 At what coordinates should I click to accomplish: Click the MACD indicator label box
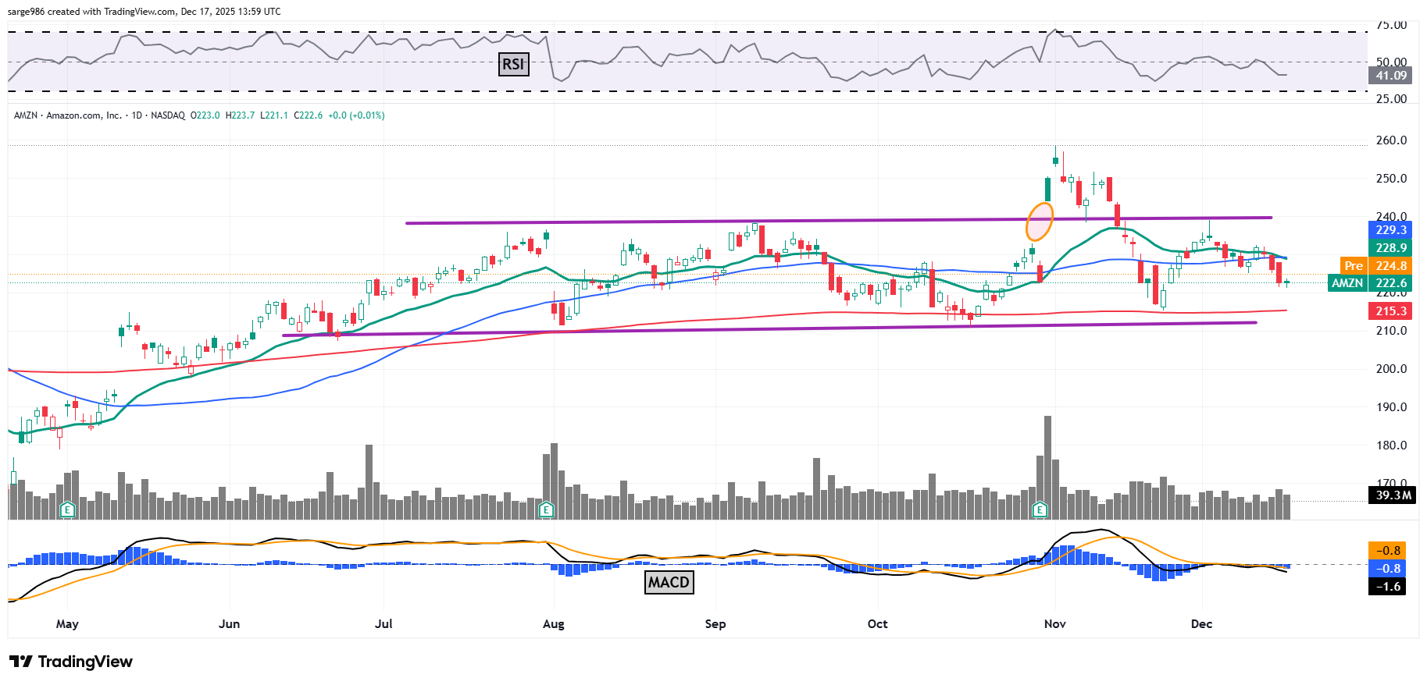(669, 582)
